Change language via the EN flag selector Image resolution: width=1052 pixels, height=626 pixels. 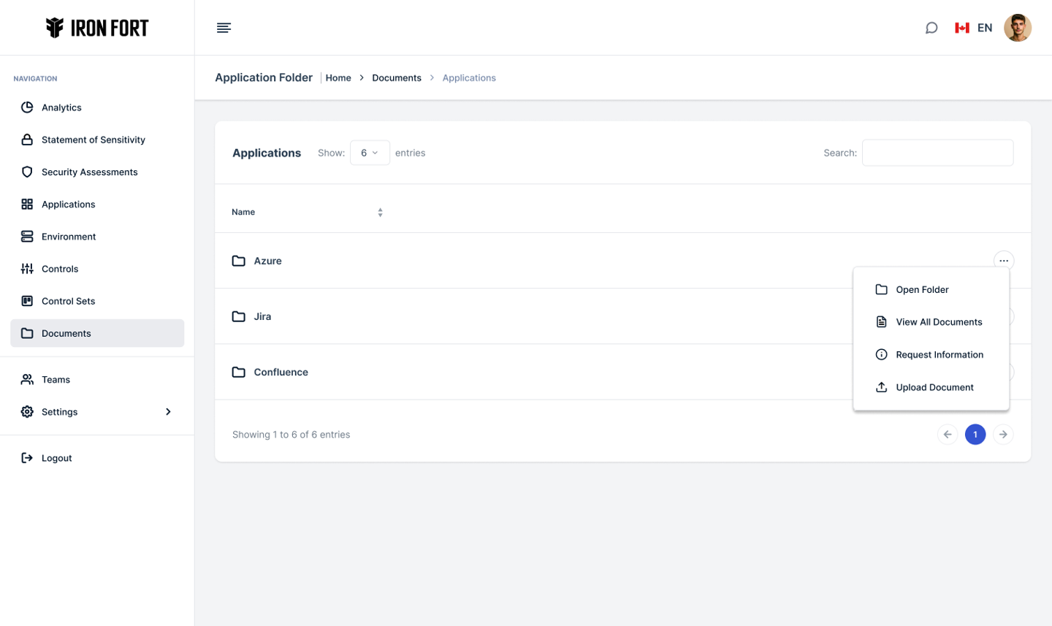(973, 28)
